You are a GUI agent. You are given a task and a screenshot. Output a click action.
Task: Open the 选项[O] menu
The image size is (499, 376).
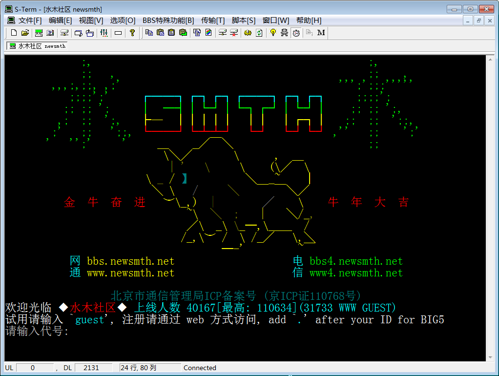pyautogui.click(x=123, y=21)
